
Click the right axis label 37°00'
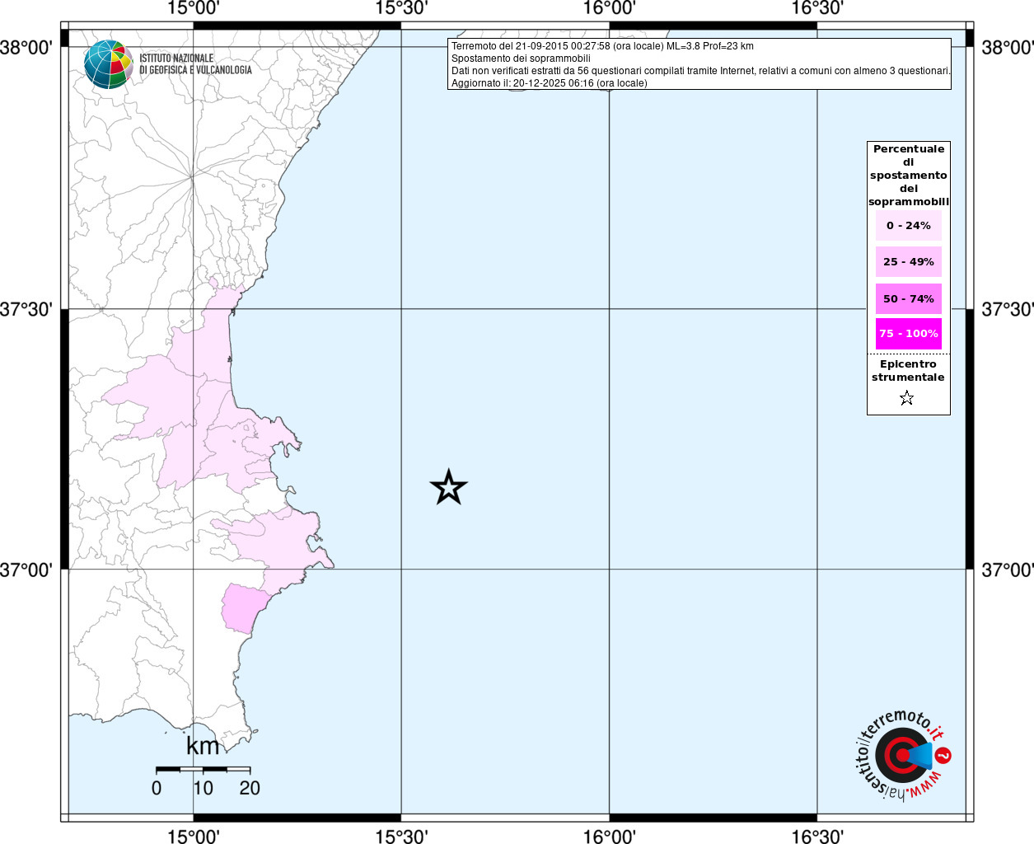pos(1007,570)
